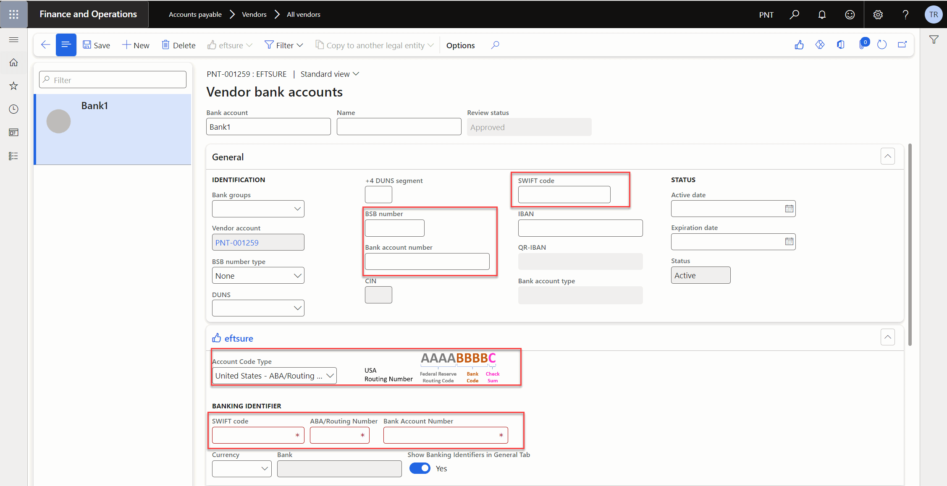Open the Office integration icon

(841, 45)
